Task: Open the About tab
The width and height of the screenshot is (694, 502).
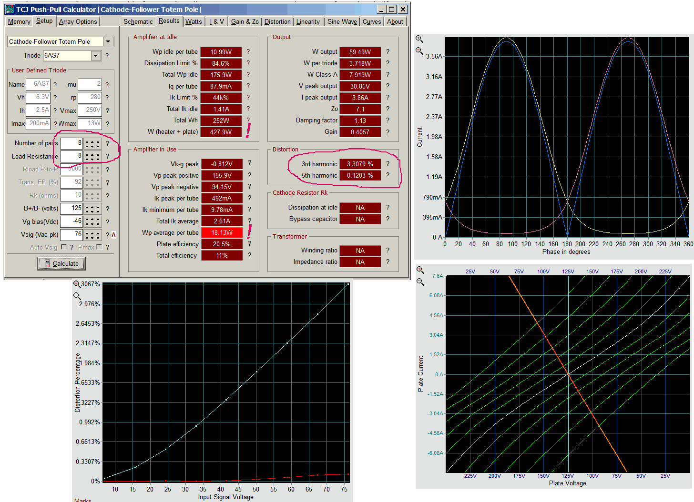Action: [x=395, y=21]
